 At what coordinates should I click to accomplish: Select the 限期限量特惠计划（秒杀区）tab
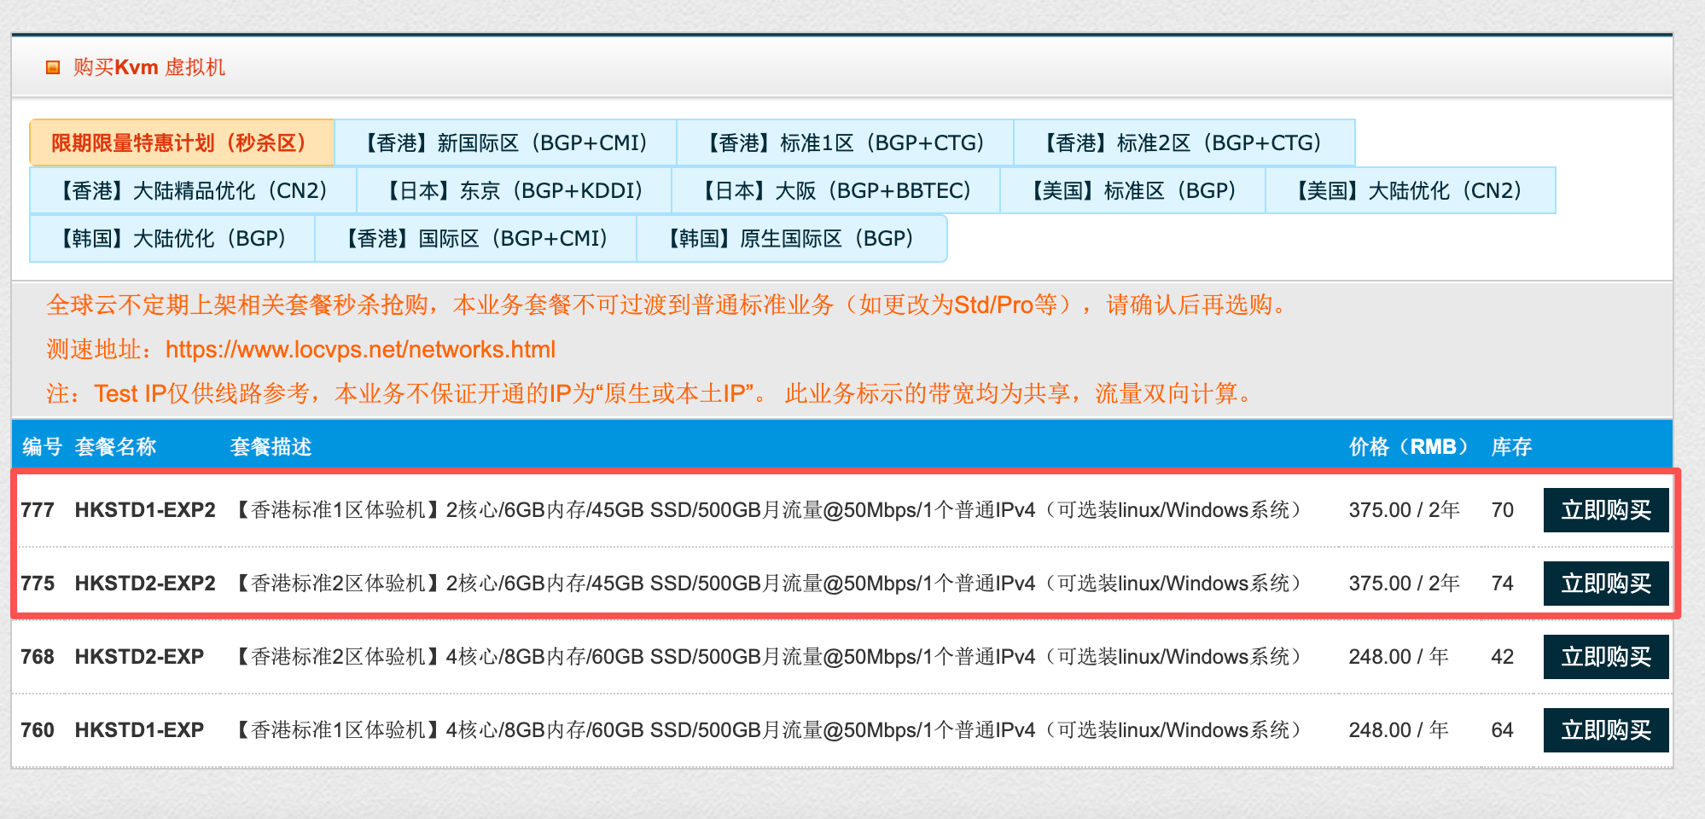click(x=181, y=142)
